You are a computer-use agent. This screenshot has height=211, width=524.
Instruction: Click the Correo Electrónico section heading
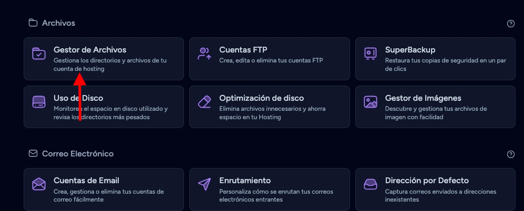[77, 154]
